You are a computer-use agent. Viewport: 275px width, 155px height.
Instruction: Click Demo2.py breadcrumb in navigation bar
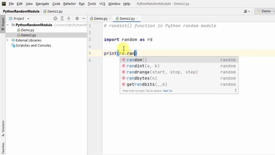(53, 11)
